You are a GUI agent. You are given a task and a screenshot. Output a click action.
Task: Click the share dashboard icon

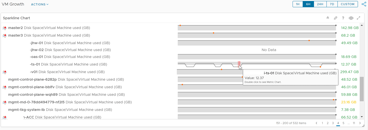click(364, 4)
